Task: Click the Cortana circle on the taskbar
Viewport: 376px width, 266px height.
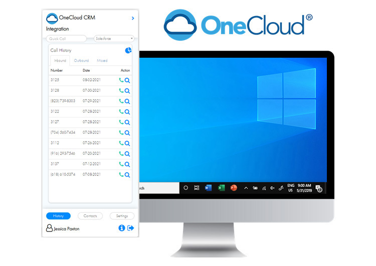Action: point(185,188)
